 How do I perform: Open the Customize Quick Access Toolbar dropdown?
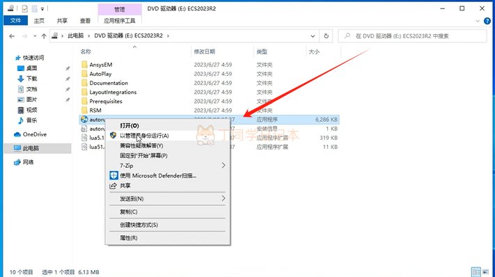(x=42, y=9)
